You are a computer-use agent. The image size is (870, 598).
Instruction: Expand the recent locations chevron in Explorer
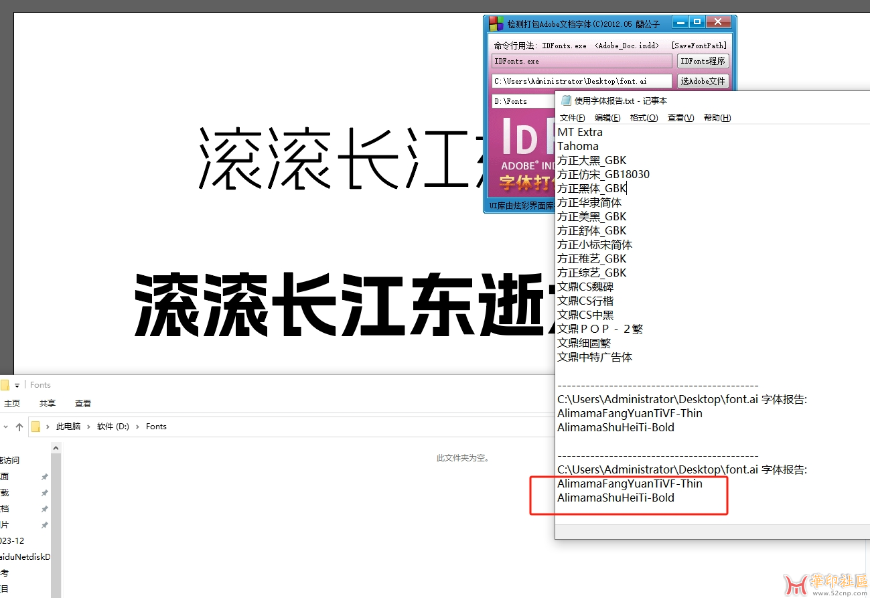(x=4, y=427)
